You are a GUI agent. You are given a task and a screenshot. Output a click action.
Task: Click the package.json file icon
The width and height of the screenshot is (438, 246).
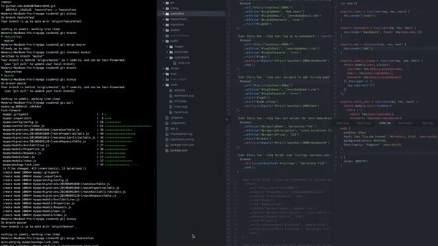coord(167,150)
